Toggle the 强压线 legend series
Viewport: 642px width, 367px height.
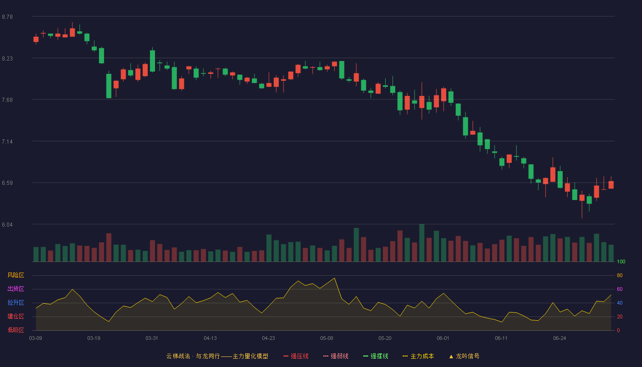point(296,356)
